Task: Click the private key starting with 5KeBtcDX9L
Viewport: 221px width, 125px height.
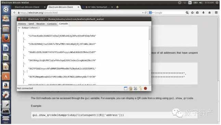Action: pos(62,52)
